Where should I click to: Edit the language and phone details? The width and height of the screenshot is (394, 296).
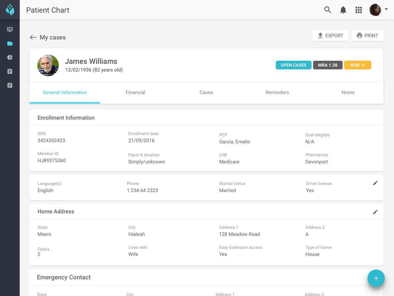[375, 183]
